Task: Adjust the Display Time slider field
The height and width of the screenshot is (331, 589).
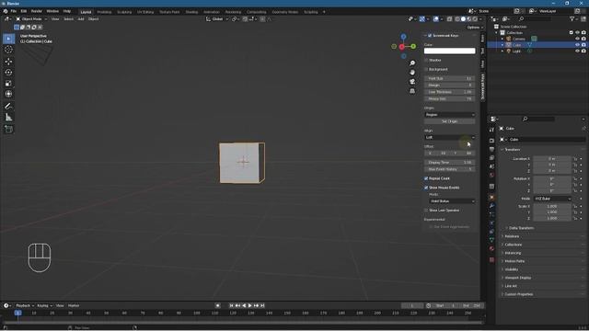Action: [450, 163]
